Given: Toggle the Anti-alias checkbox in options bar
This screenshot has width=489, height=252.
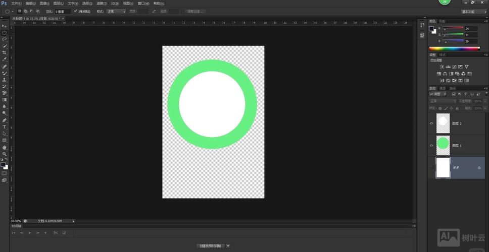Looking at the screenshot, I should click(x=75, y=11).
